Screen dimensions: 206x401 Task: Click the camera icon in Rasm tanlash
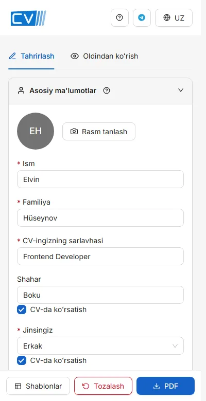[74, 132]
